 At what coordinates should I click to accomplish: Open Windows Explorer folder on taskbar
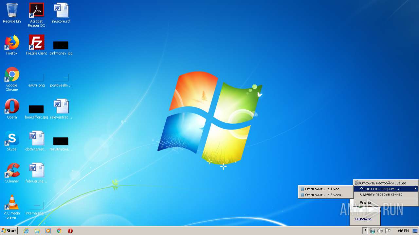click(37, 231)
